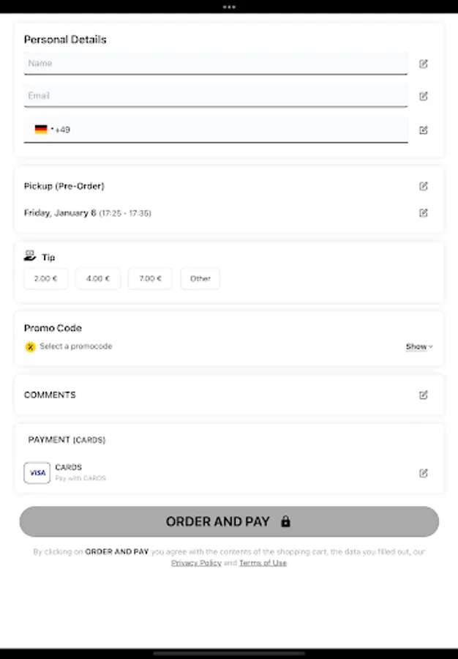This screenshot has height=659, width=458.
Task: Choose the Other tip amount option
Action: click(x=200, y=279)
